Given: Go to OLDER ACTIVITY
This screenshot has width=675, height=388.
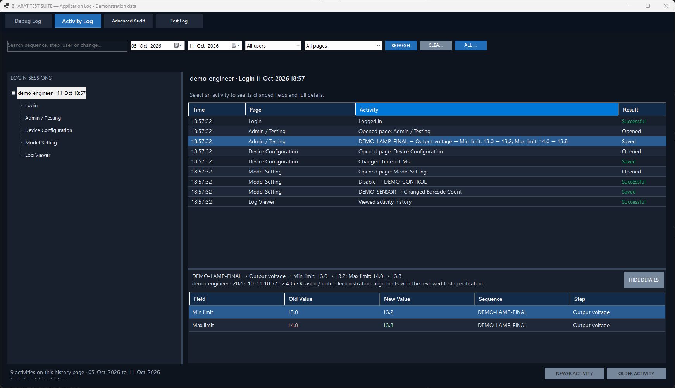Looking at the screenshot, I should click(636, 373).
